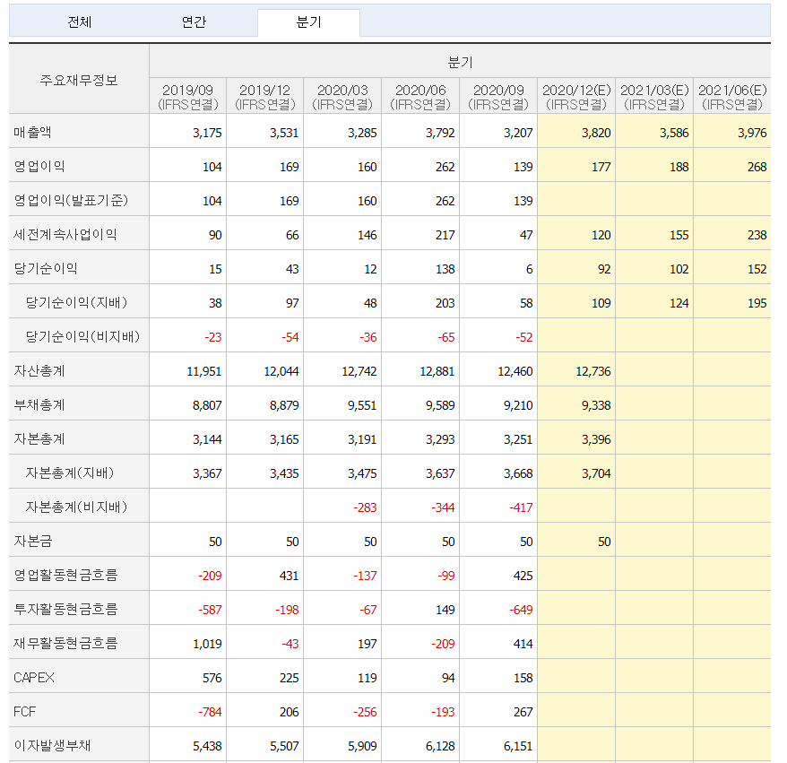The height and width of the screenshot is (763, 787).
Task: Click the 당기순이익(지배) estimate 109
Action: 601,303
